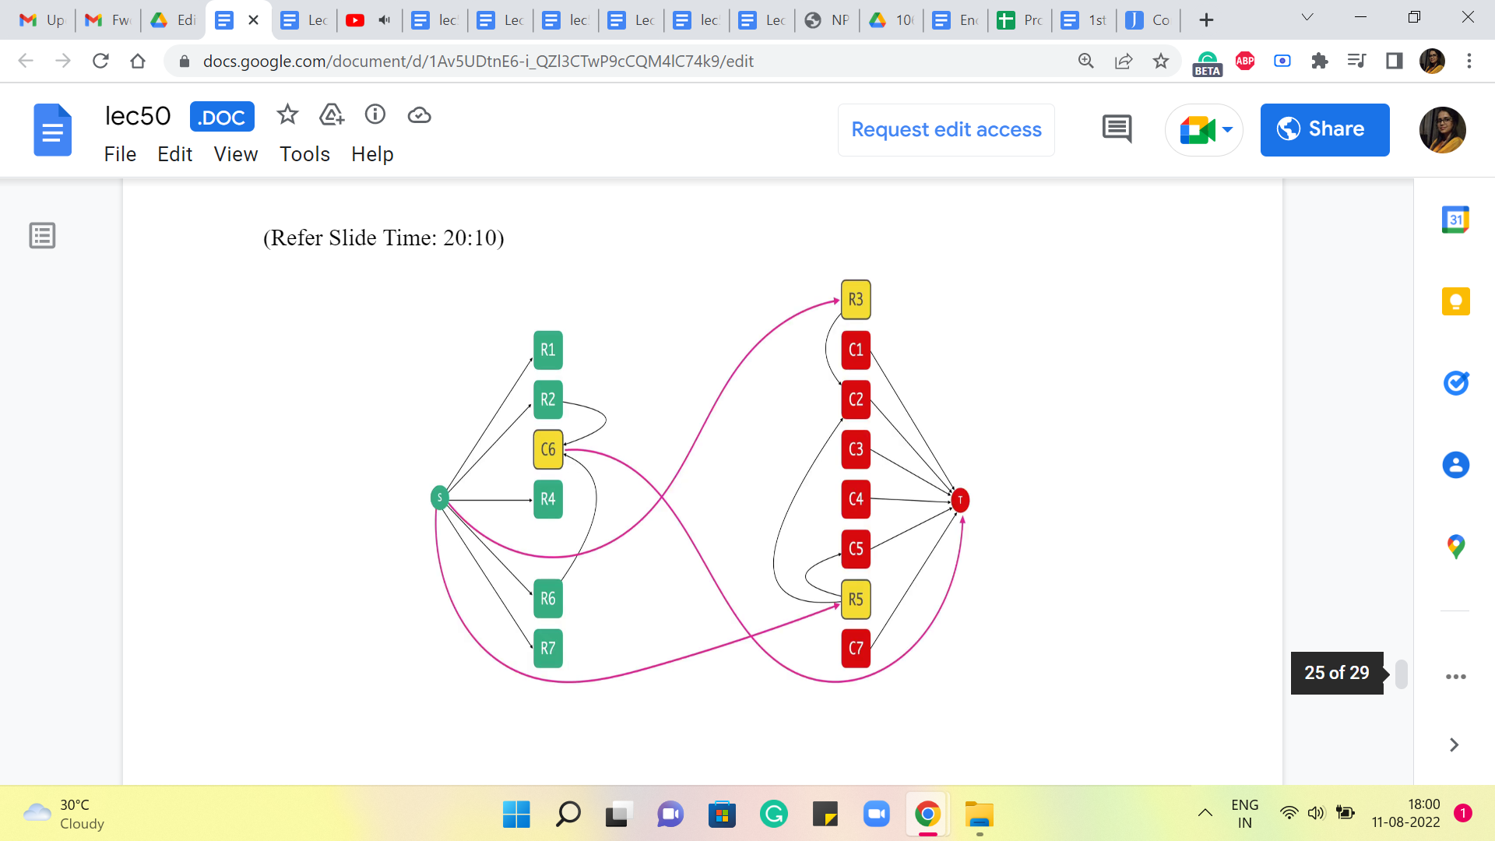1495x841 pixels.
Task: Open Google Keep side panel
Action: point(1455,301)
